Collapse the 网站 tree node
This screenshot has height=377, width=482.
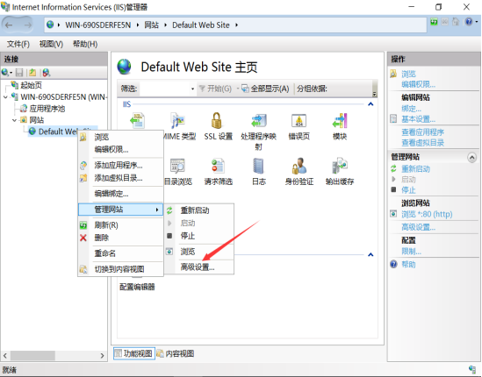coord(14,120)
